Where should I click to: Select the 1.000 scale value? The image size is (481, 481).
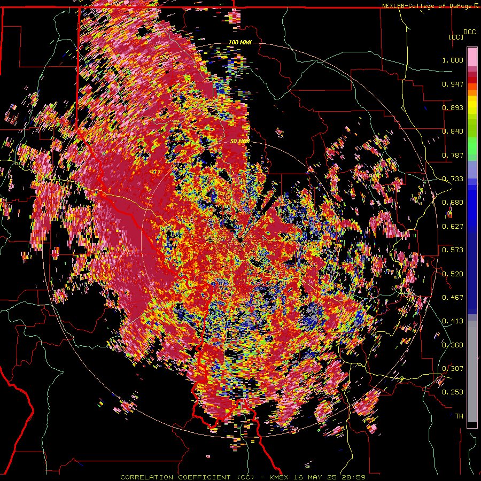453,60
